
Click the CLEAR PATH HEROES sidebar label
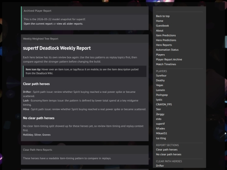169,161
